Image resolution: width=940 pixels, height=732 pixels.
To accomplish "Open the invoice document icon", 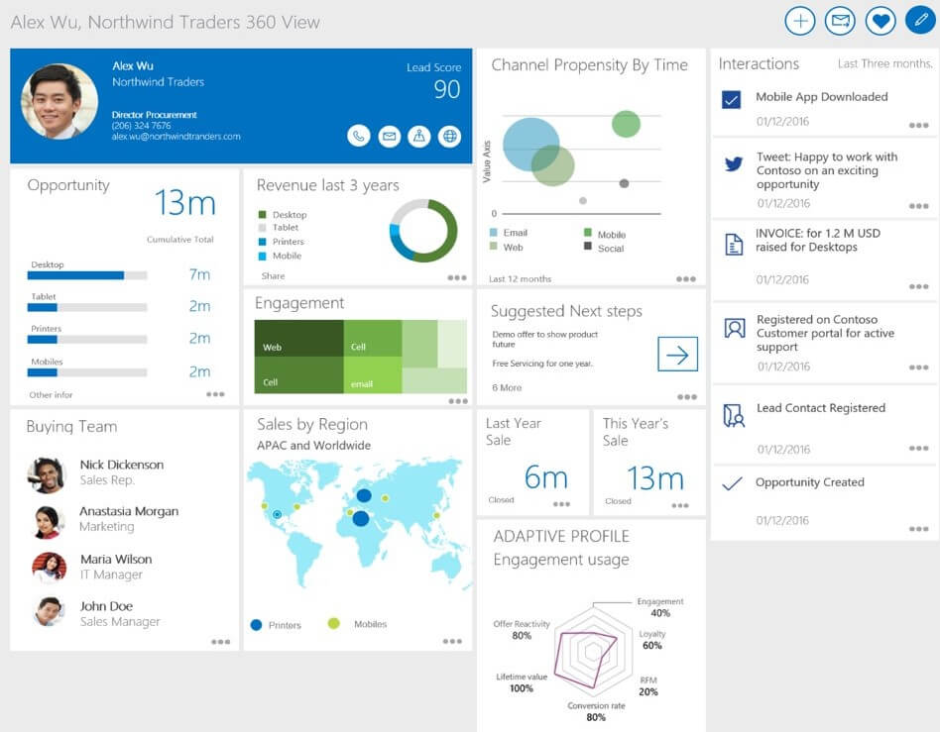I will tap(734, 244).
